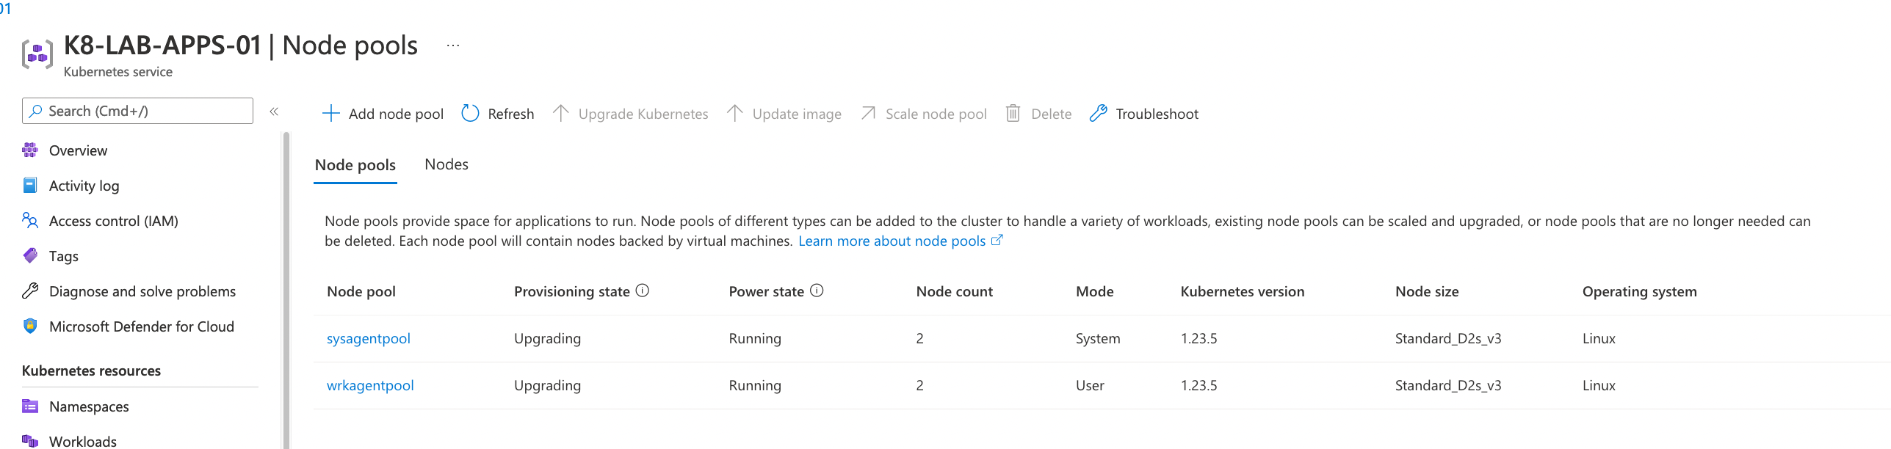Switch to the Node pools tab
This screenshot has width=1891, height=449.
click(355, 165)
